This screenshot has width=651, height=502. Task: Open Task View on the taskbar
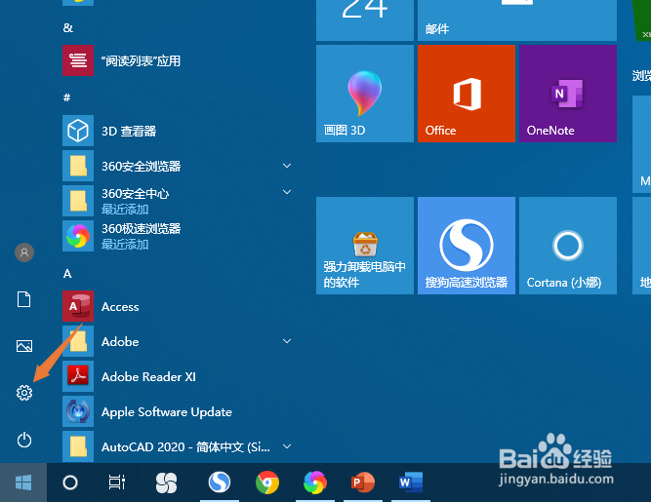pos(117,483)
